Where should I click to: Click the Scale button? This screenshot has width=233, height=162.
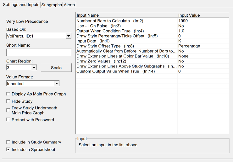pyautogui.click(x=56, y=68)
